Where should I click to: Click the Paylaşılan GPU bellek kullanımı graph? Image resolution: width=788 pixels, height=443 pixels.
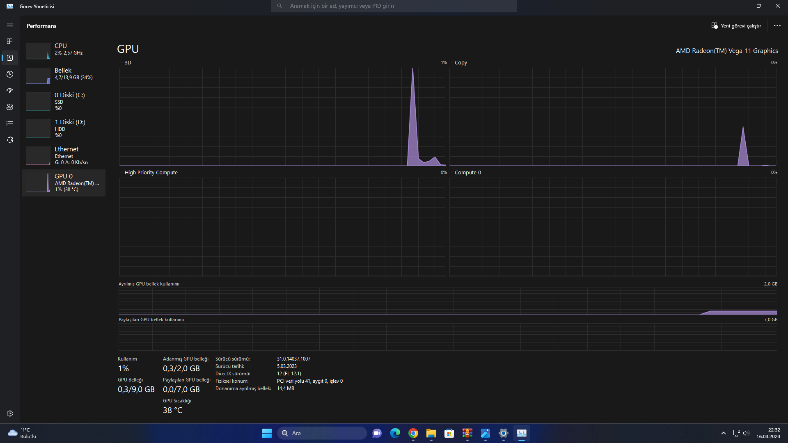pos(448,337)
